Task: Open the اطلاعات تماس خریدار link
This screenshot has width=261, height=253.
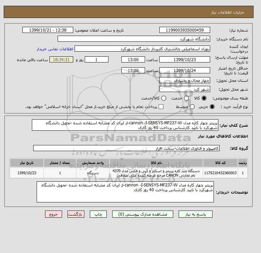Action: pyautogui.click(x=55, y=49)
